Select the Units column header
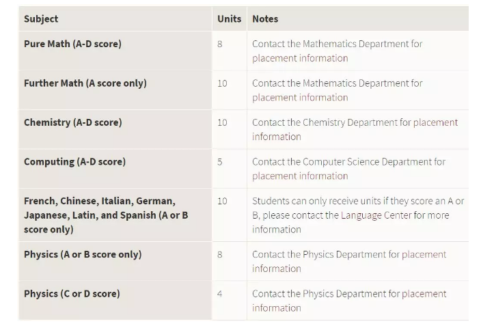 (x=230, y=18)
